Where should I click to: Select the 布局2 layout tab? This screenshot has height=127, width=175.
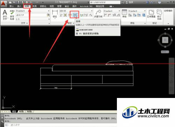coord(29,112)
